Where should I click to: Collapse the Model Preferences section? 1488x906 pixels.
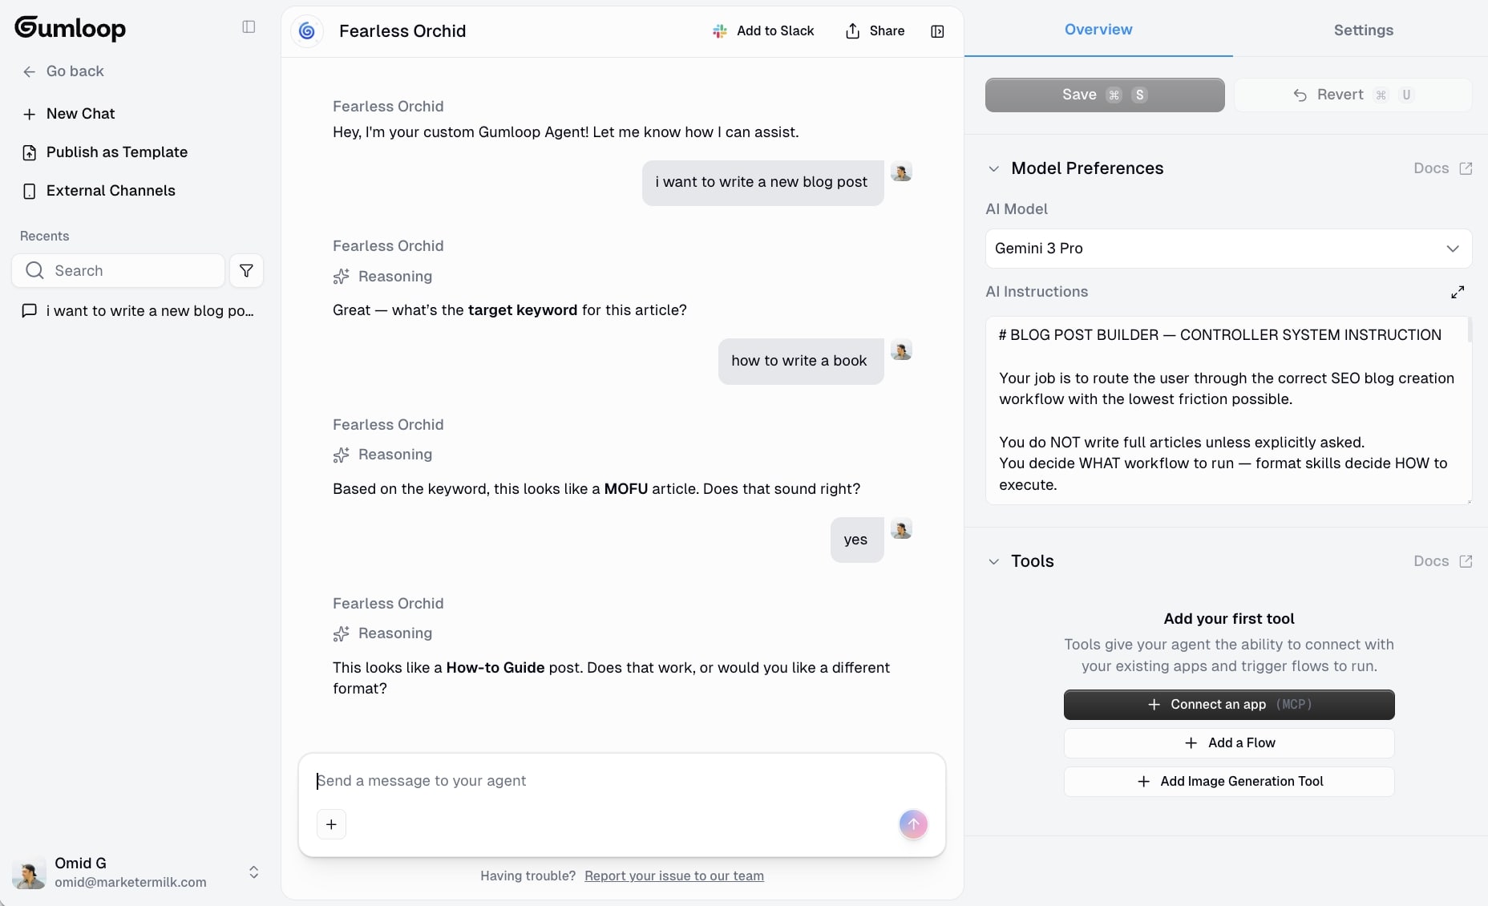click(x=993, y=168)
